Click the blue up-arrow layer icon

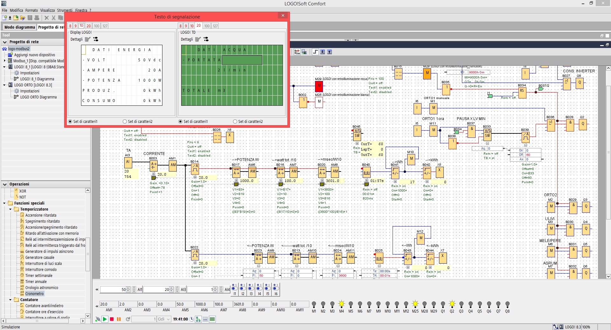(x=330, y=52)
